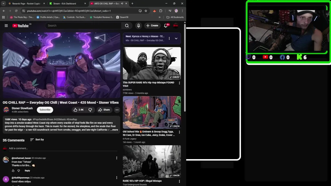The width and height of the screenshot is (331, 186).
Task: Bookmark this page with the star icon
Action: point(146,11)
